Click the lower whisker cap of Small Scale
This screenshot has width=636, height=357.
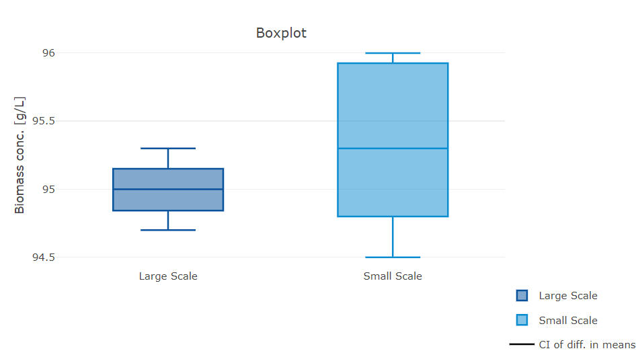point(393,257)
